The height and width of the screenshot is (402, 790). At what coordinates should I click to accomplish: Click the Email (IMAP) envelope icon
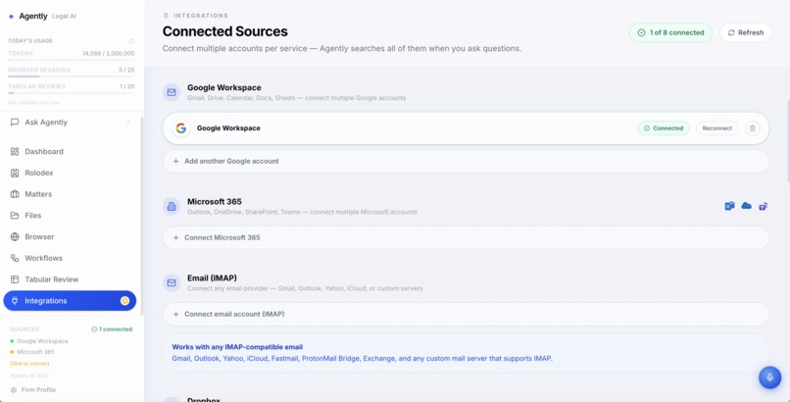172,283
